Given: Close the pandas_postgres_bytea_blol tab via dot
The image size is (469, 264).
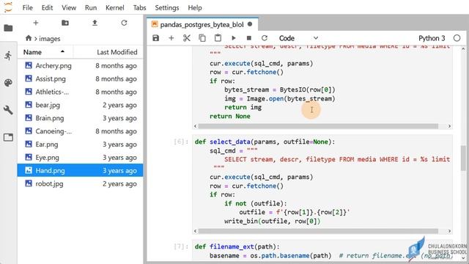Looking at the screenshot, I should pyautogui.click(x=250, y=24).
